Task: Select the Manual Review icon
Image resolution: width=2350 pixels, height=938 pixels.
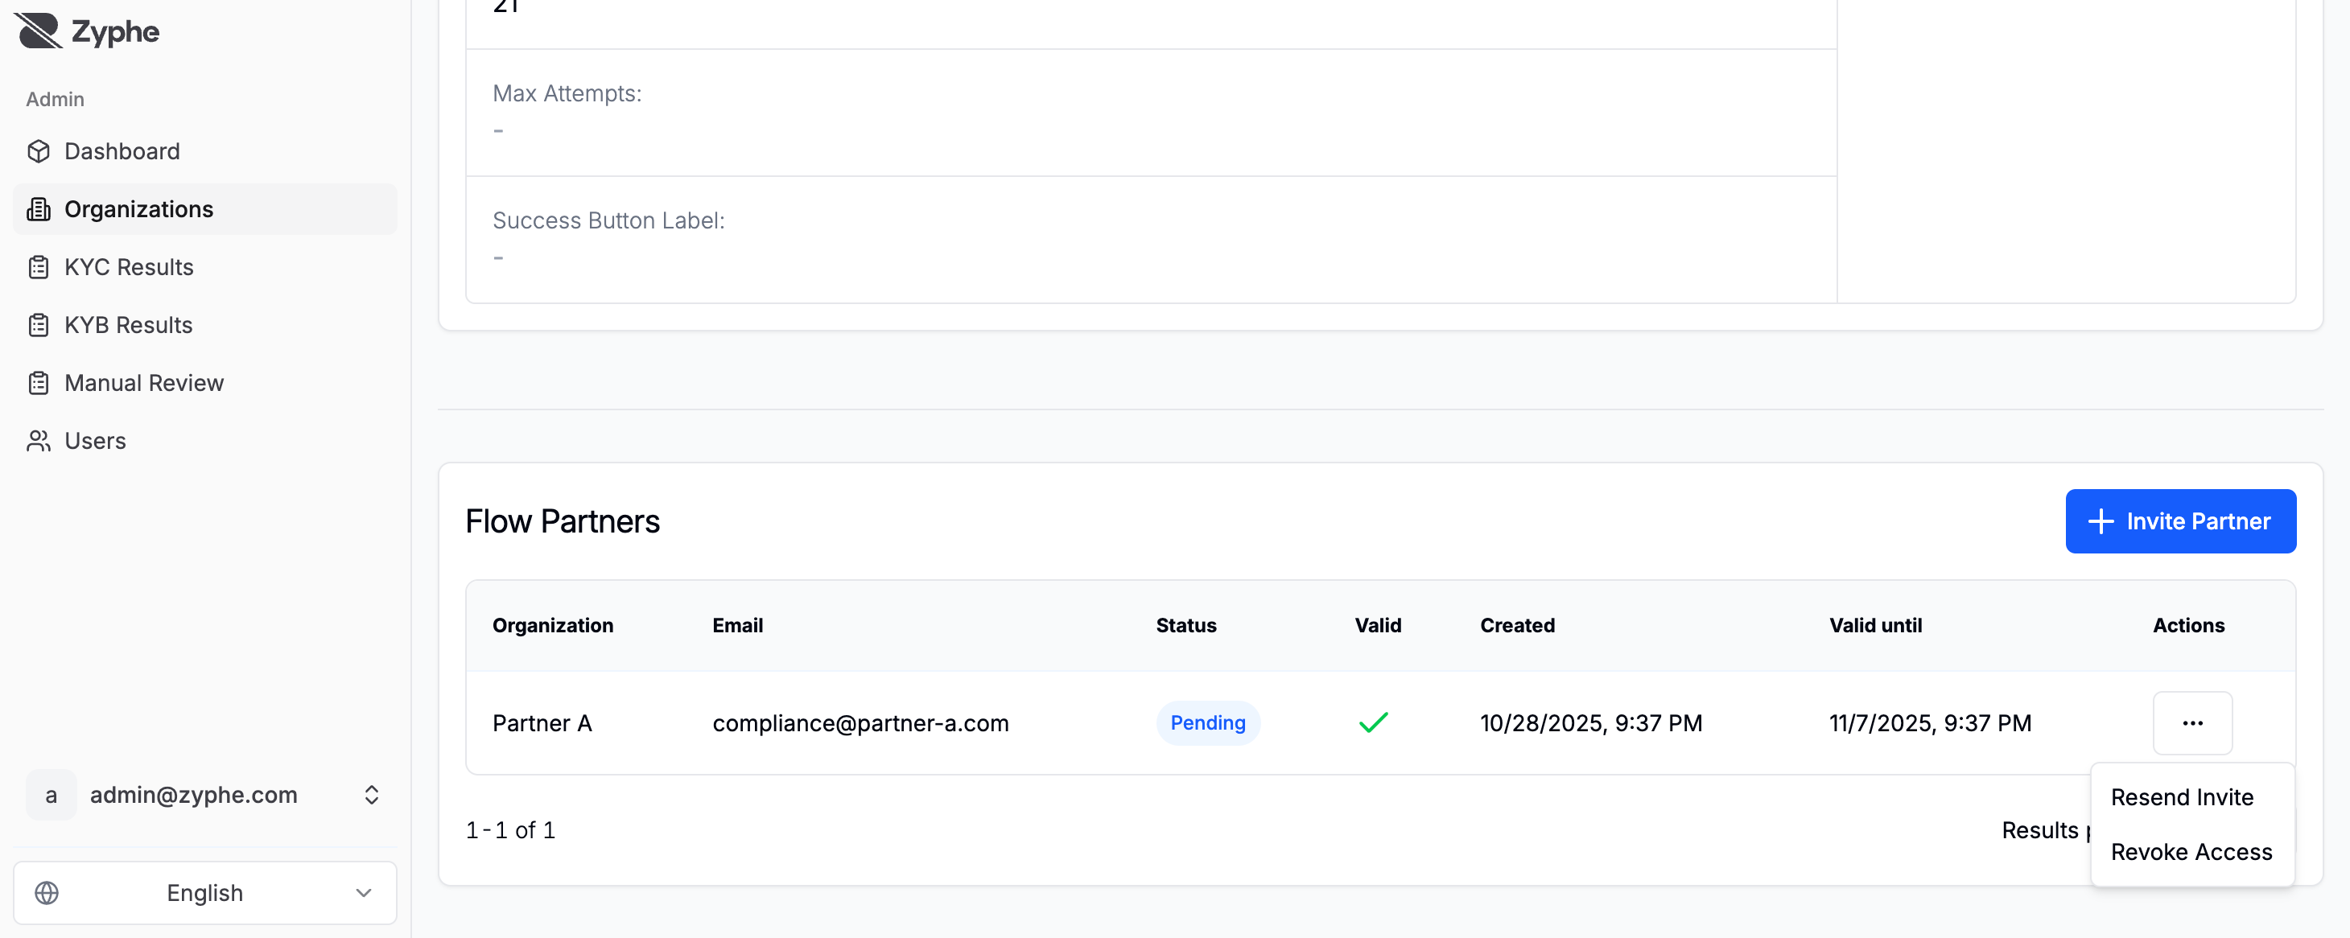Action: [39, 383]
